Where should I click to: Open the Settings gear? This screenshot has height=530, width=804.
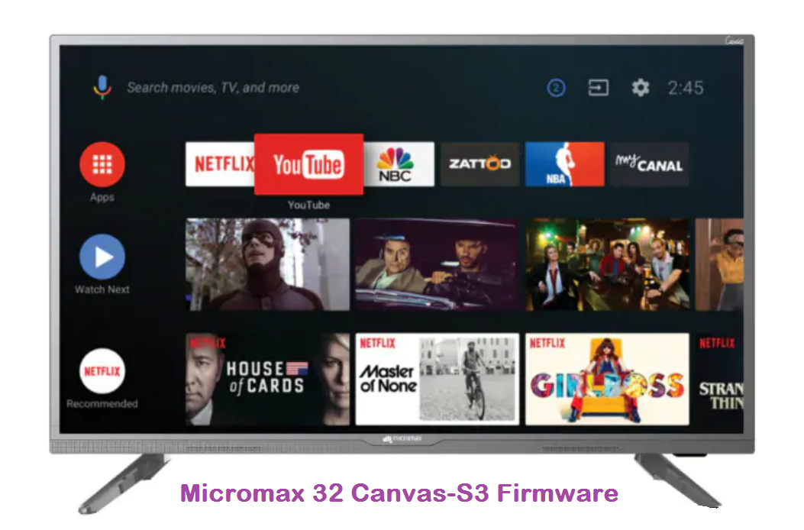coord(639,88)
